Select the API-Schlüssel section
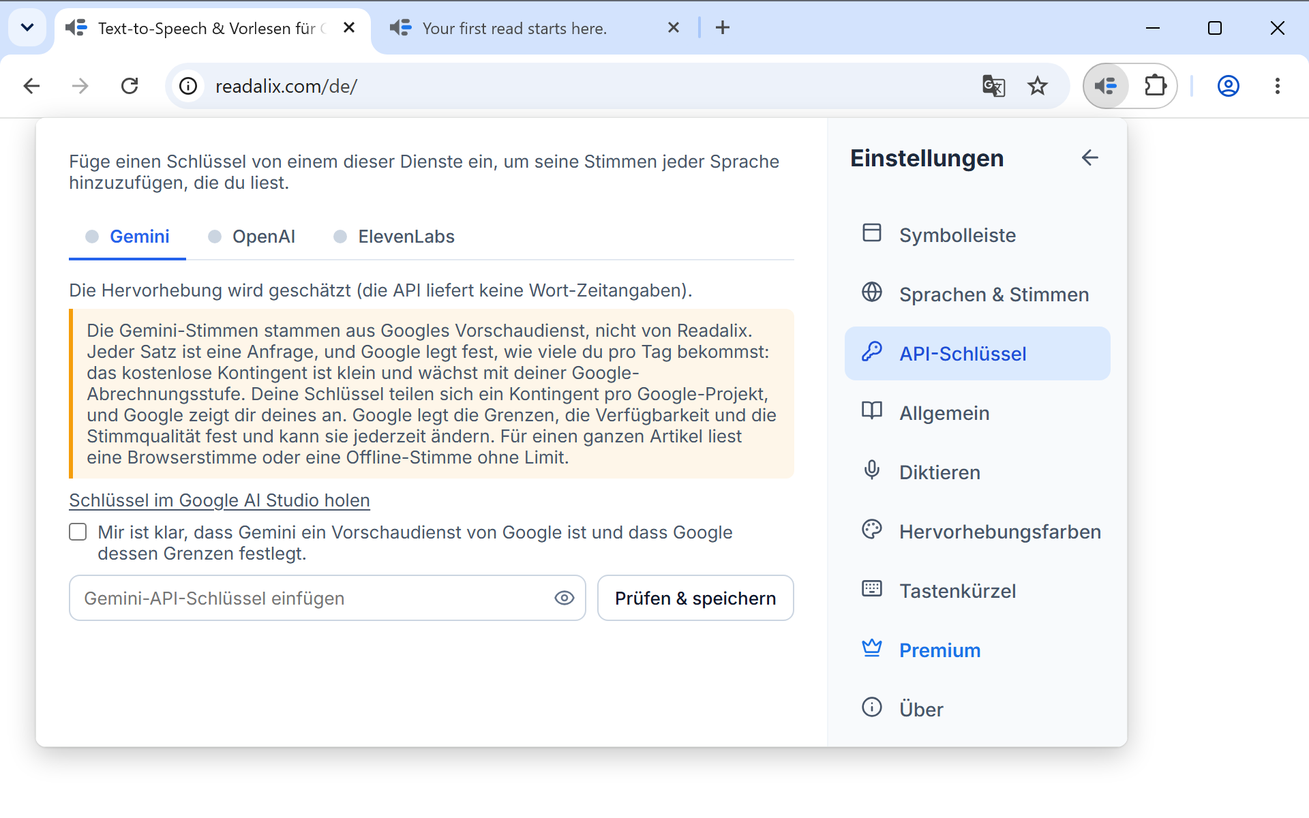Viewport: 1309px width, 818px height. pos(977,354)
